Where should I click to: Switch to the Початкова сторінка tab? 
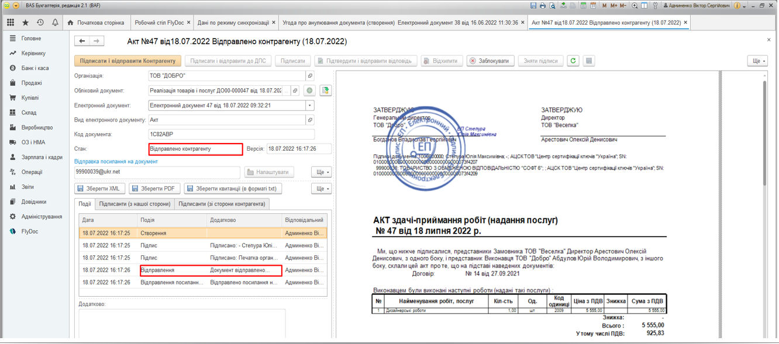pyautogui.click(x=96, y=23)
